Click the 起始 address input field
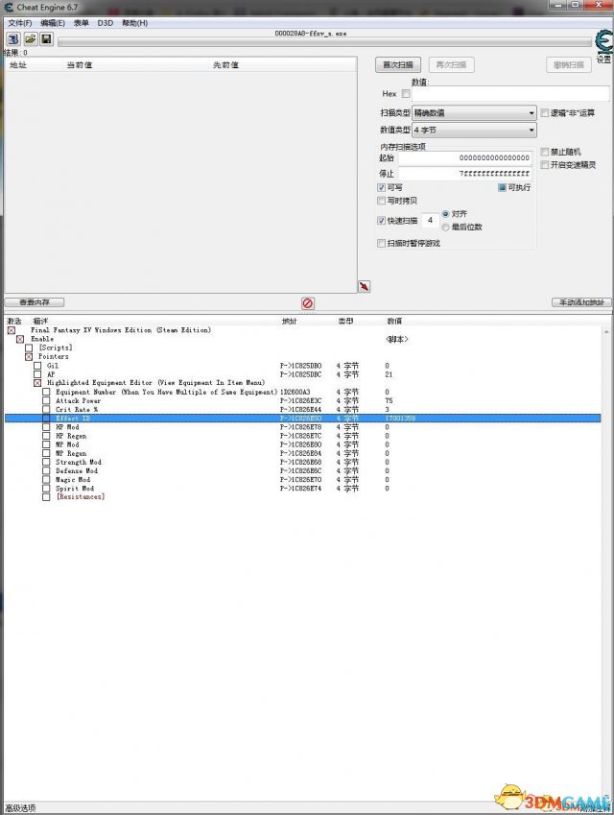The image size is (614, 815). (465, 158)
